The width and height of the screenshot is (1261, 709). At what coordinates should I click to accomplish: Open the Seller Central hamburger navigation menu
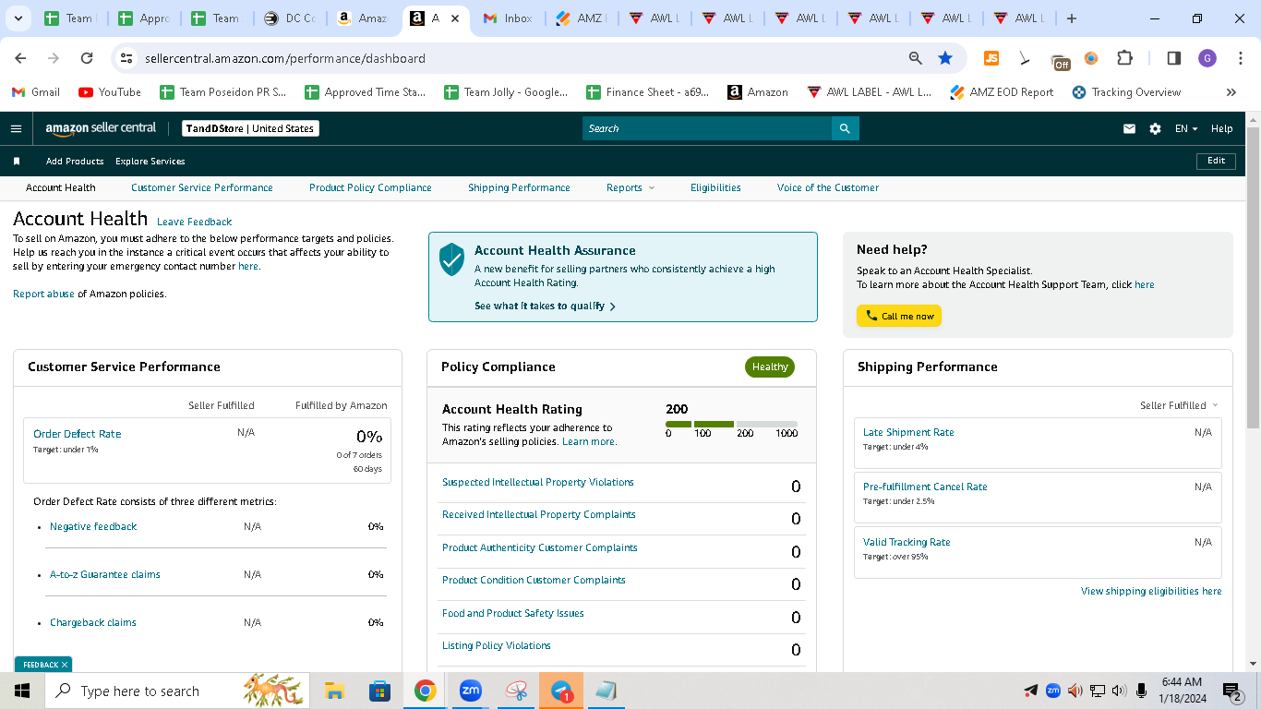coord(16,128)
